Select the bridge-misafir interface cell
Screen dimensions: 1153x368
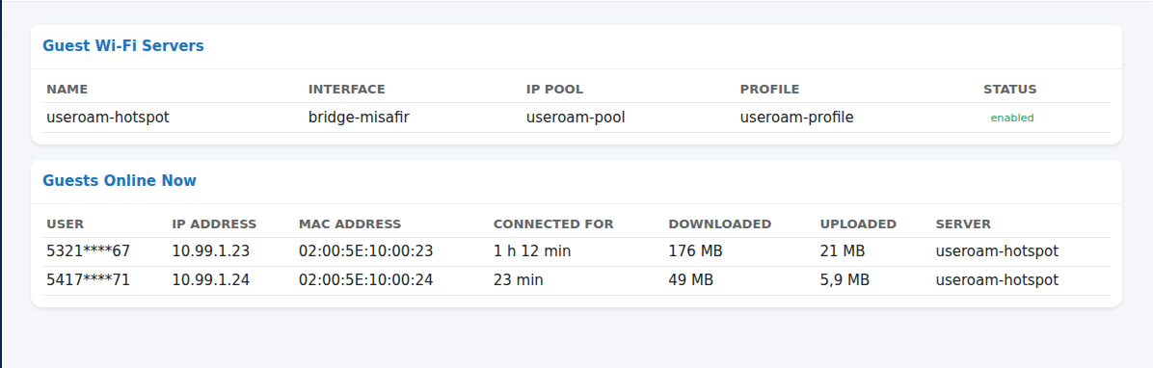click(x=359, y=117)
